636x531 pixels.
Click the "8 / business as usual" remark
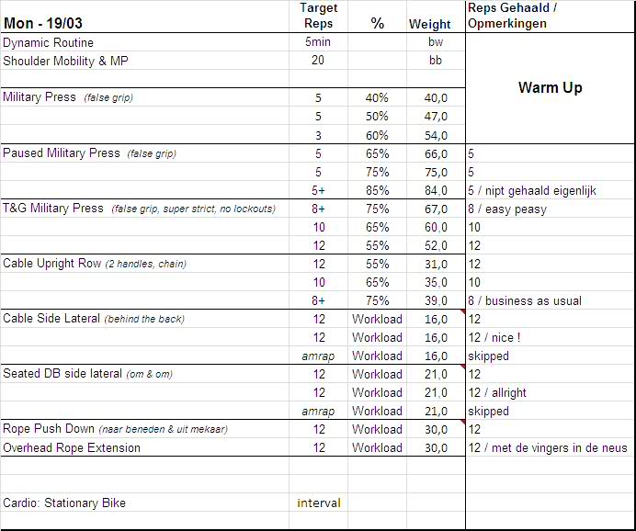tap(525, 301)
